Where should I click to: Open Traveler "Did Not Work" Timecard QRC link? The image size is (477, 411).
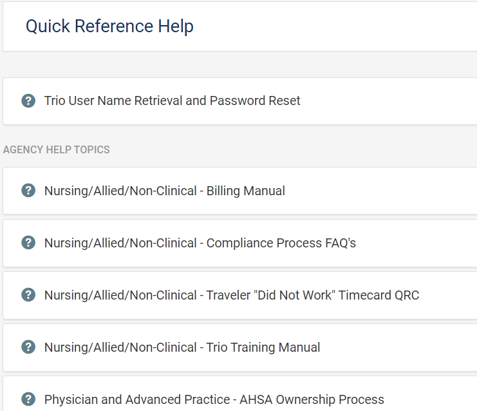[x=231, y=295]
